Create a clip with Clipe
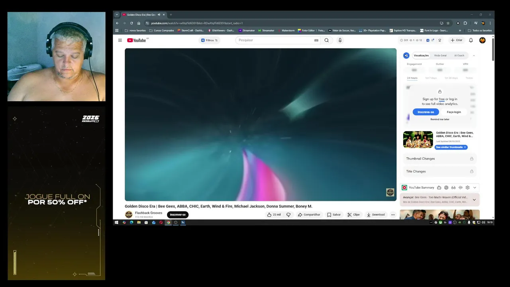The width and height of the screenshot is (510, 287). click(353, 214)
